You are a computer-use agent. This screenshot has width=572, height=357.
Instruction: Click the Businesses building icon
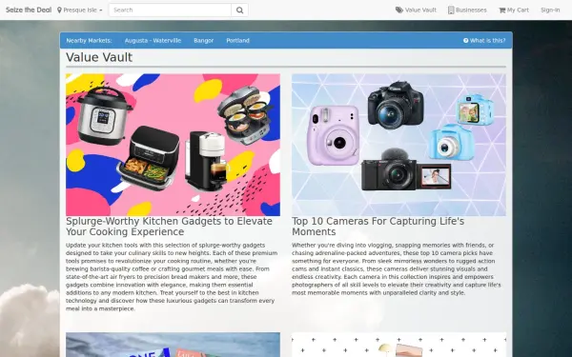pos(451,10)
